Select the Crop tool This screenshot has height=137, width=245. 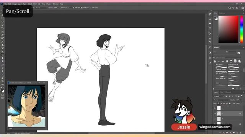(x=3, y=28)
